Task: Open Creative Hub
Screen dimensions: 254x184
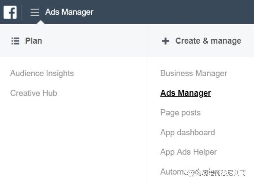Action: tap(34, 93)
